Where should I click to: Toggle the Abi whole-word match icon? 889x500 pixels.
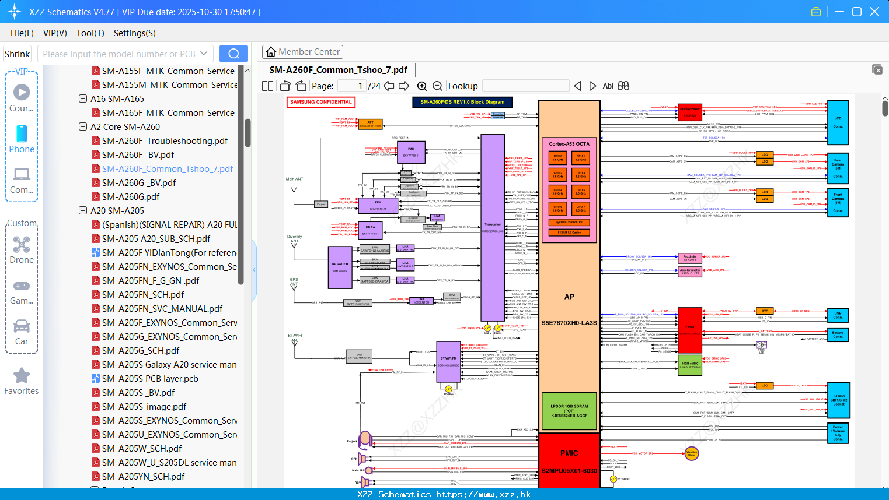tap(608, 86)
